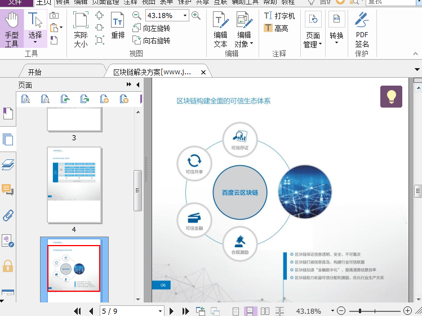Open the Layers sidebar panel
This screenshot has height=316, width=422.
[8, 164]
